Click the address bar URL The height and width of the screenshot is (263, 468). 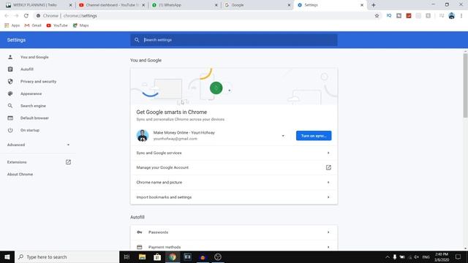80,15
